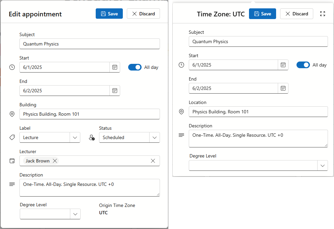Expand the Status dropdown showing Scheduled
The height and width of the screenshot is (229, 334).
(154, 137)
